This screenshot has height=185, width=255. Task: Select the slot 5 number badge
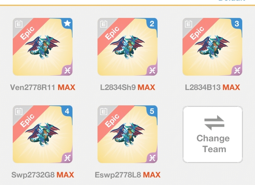coord(152,111)
